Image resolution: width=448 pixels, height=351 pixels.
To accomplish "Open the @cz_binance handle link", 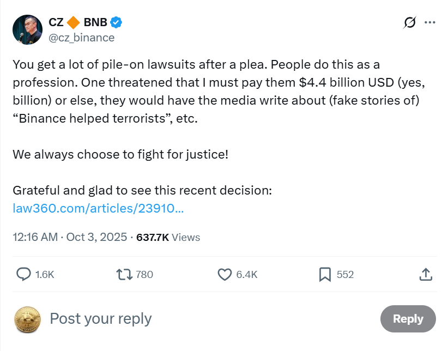I will tap(81, 37).
